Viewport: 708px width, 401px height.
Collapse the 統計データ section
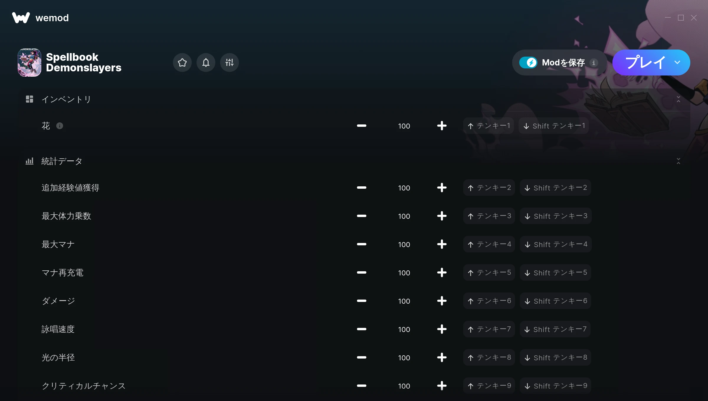click(678, 161)
